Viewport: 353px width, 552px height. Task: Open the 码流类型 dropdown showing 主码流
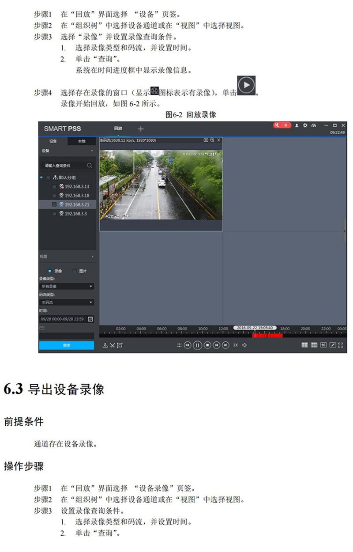(x=67, y=302)
